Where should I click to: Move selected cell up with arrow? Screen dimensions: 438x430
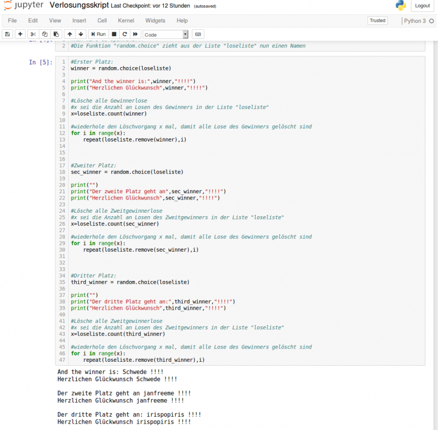point(69,34)
